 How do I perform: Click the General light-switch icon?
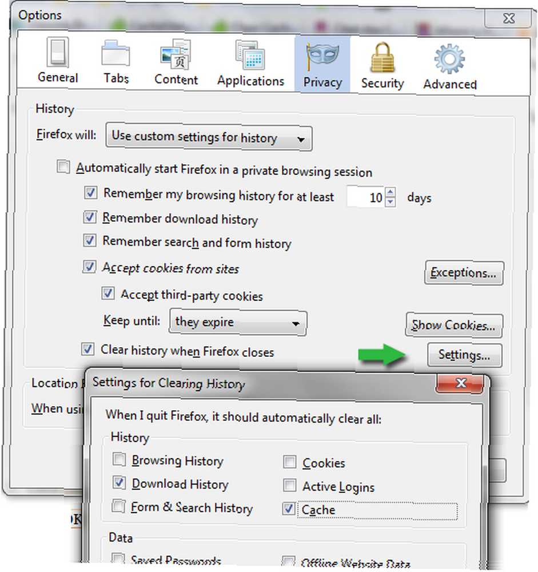[x=58, y=53]
